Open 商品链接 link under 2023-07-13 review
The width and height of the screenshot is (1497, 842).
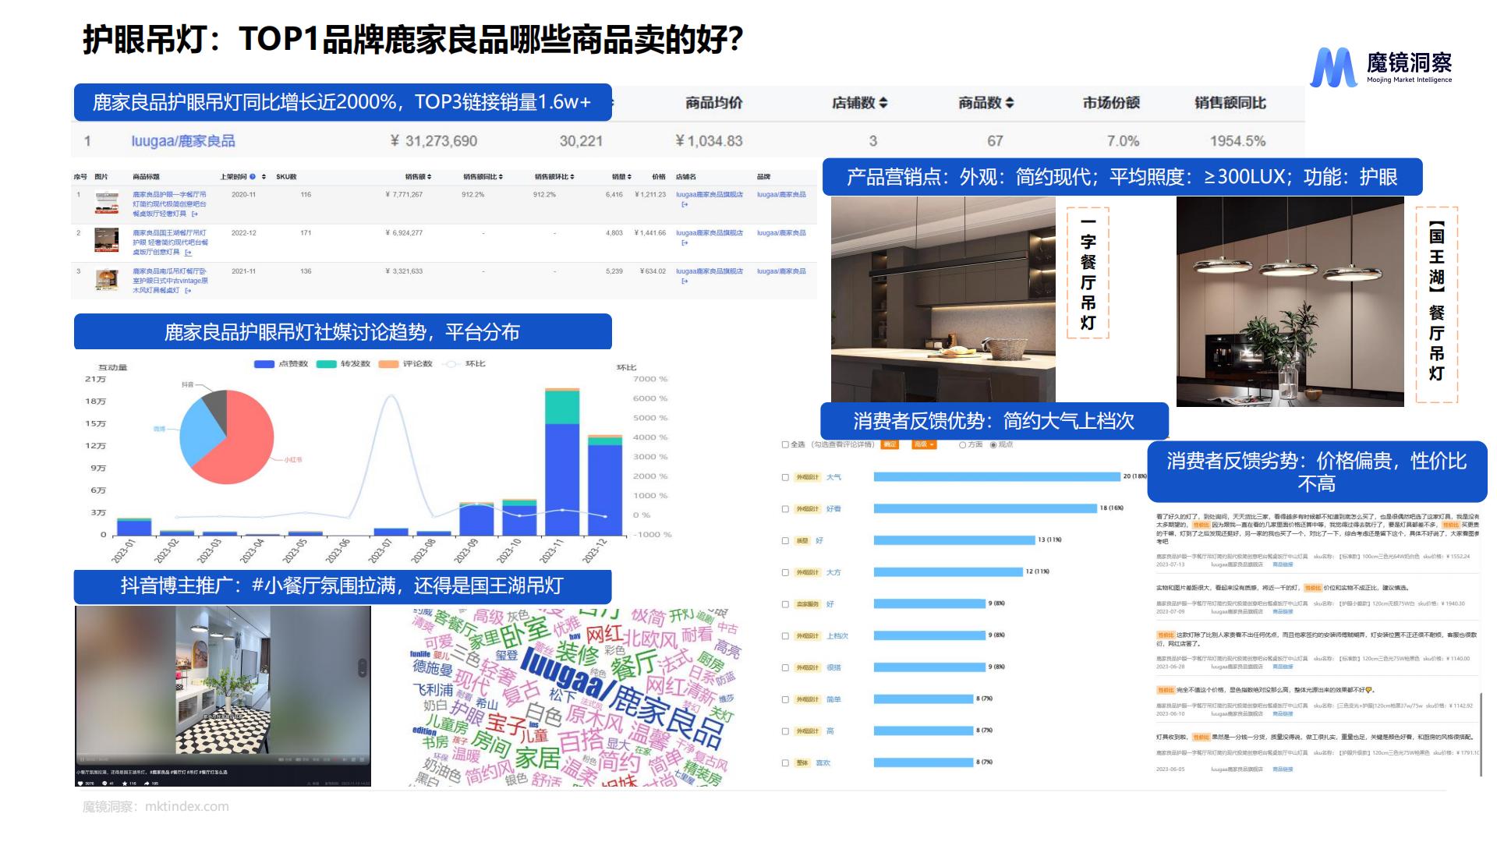1283,564
